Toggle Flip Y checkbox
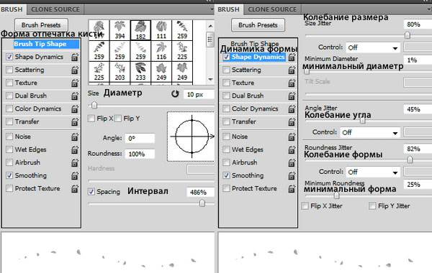Screen dimensions: 432x273 coord(118,119)
